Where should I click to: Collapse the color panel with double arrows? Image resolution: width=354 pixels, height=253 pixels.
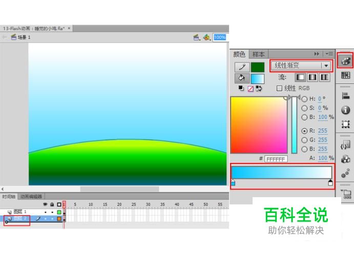pyautogui.click(x=317, y=54)
